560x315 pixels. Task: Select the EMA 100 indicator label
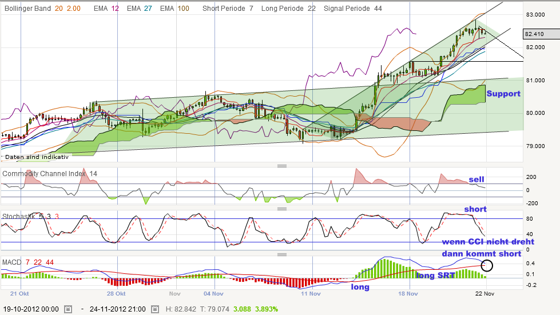(174, 9)
